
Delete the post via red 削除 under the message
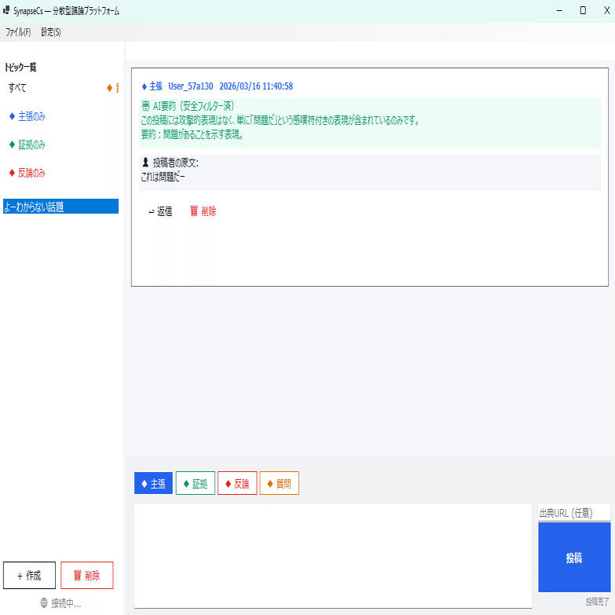point(203,211)
